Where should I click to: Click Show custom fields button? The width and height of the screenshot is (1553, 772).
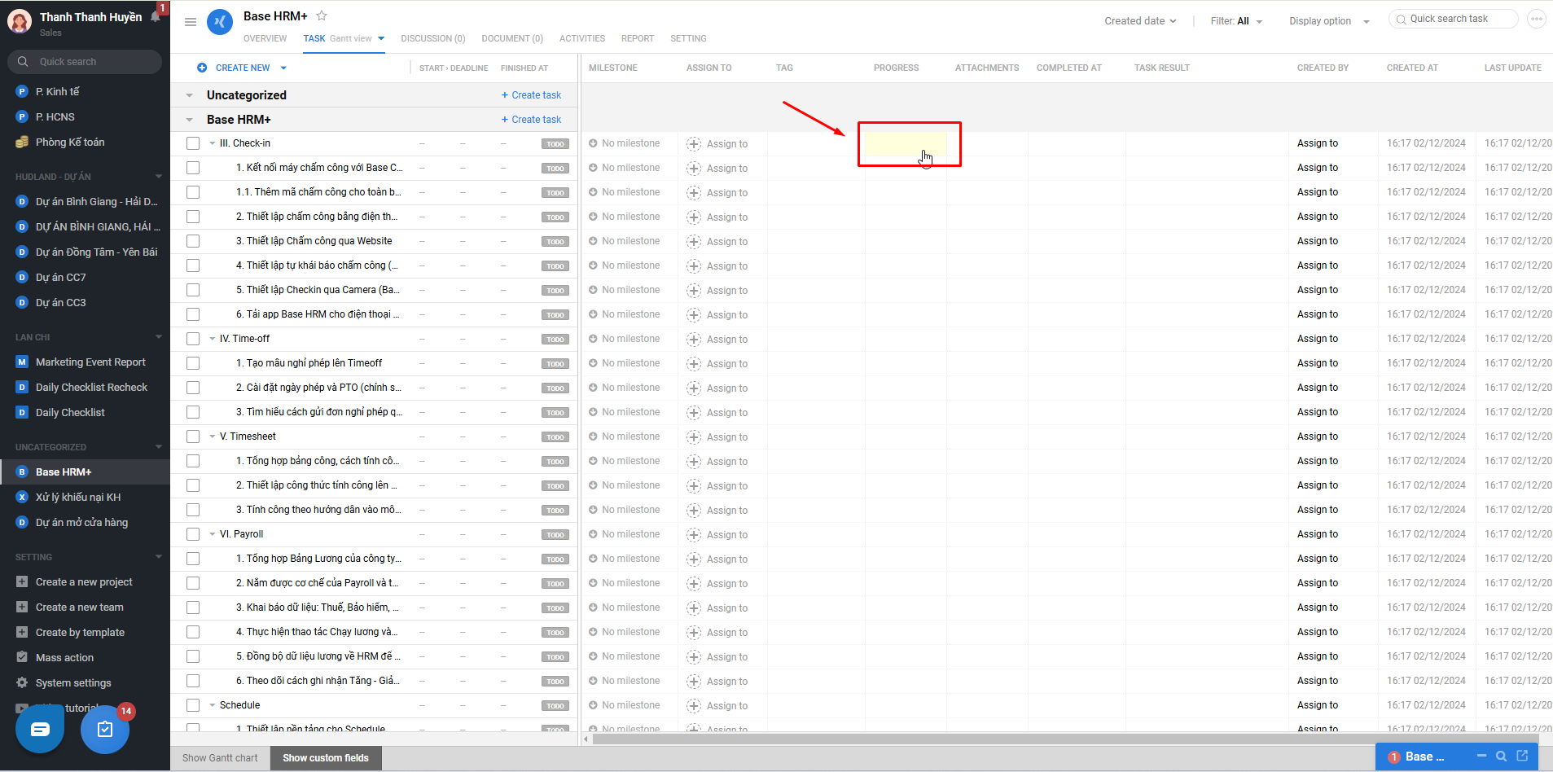click(x=326, y=758)
